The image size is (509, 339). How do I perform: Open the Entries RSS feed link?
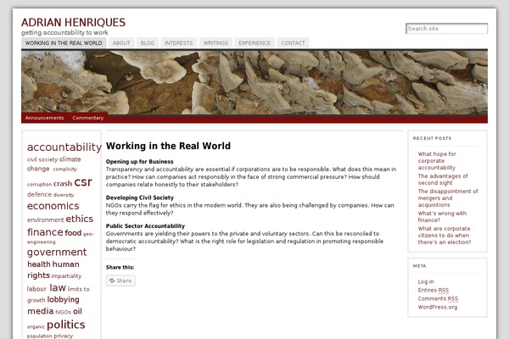pos(433,291)
